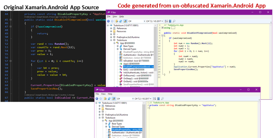Expand collapsed using block in upper ILSpy code
The width and height of the screenshot is (275, 138).
(x=162, y=28)
